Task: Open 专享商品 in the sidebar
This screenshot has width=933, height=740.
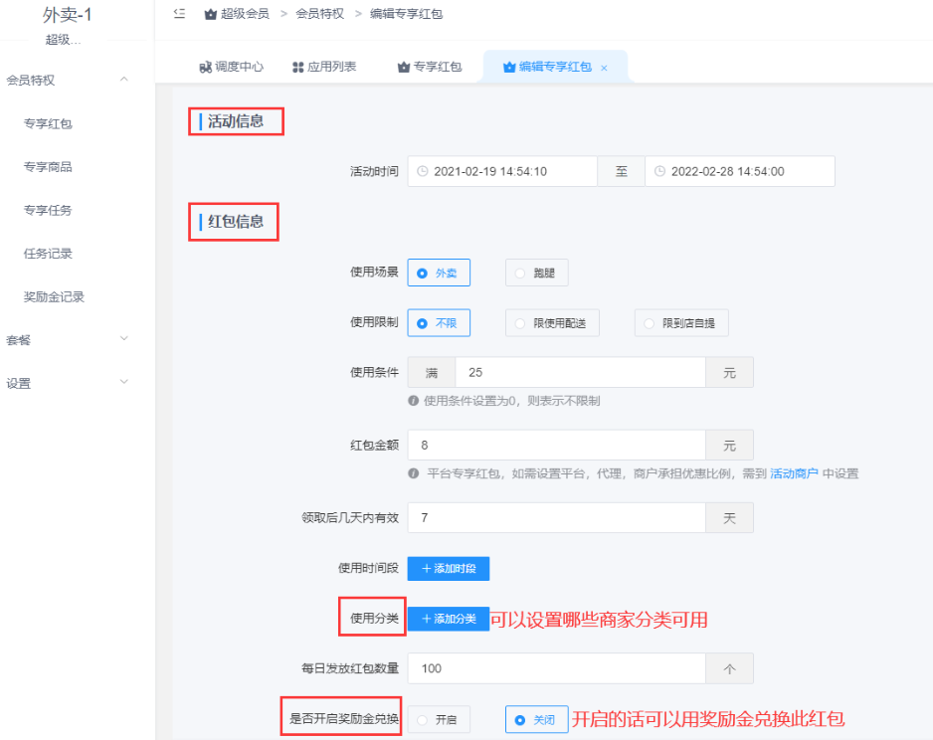Action: [48, 167]
